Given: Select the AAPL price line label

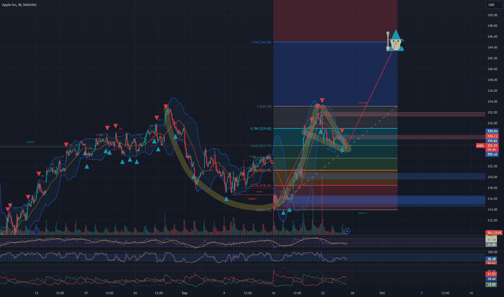Looking at the screenshot, I should 480,146.
